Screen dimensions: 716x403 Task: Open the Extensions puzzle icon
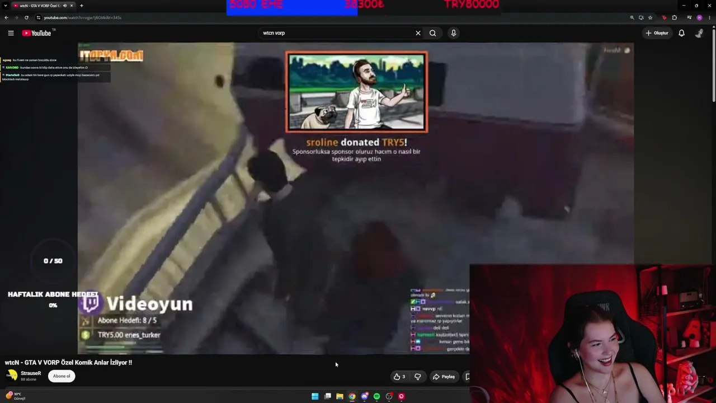click(675, 17)
